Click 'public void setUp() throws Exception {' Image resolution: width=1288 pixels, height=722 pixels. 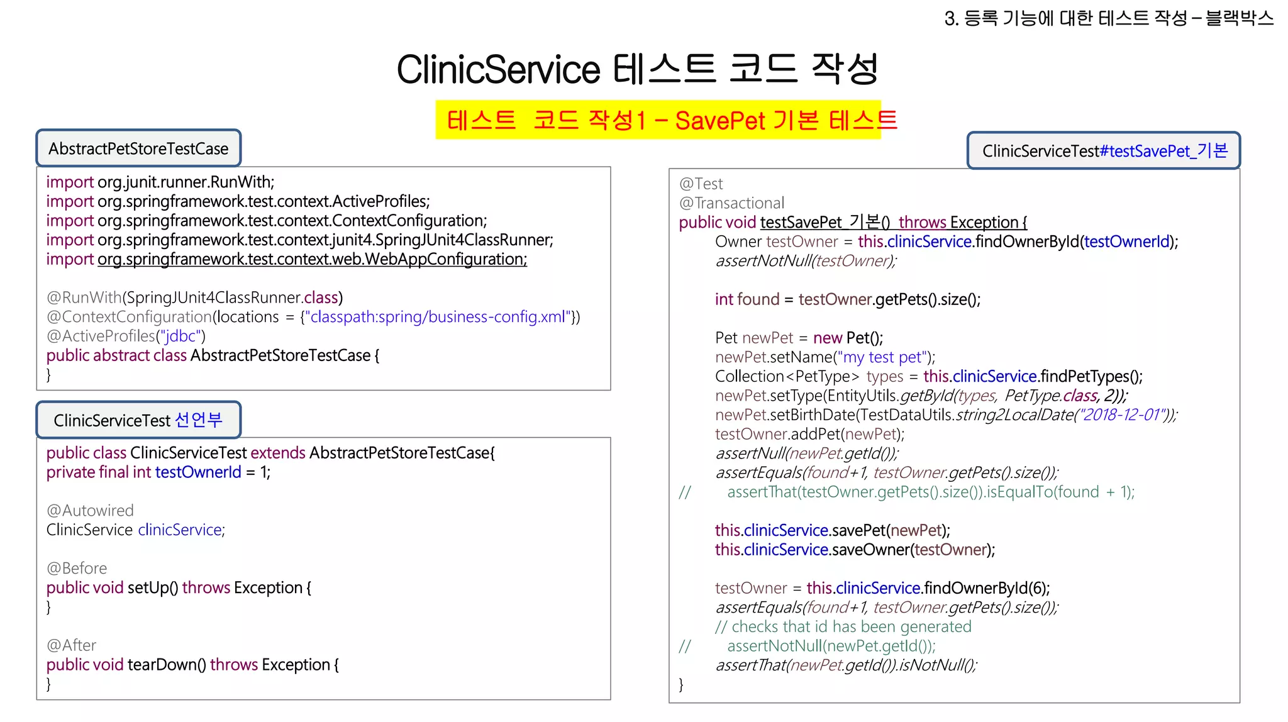179,588
